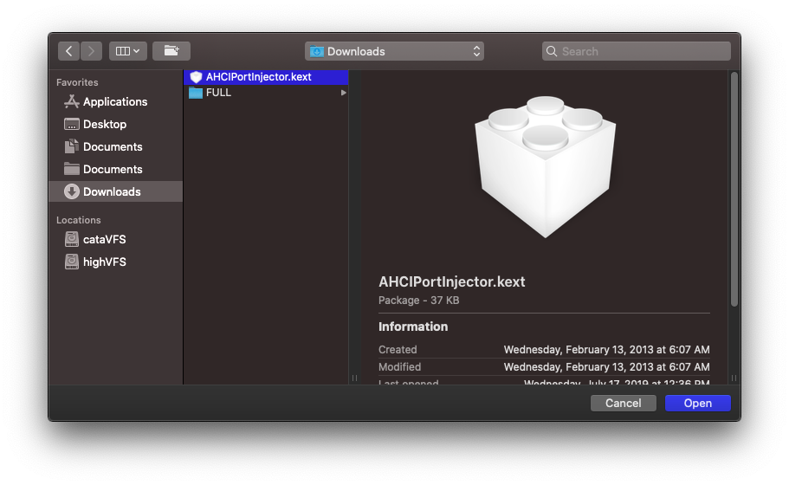Open the Downloads location pop-up menu
Image resolution: width=789 pixels, height=485 pixels.
pos(394,51)
